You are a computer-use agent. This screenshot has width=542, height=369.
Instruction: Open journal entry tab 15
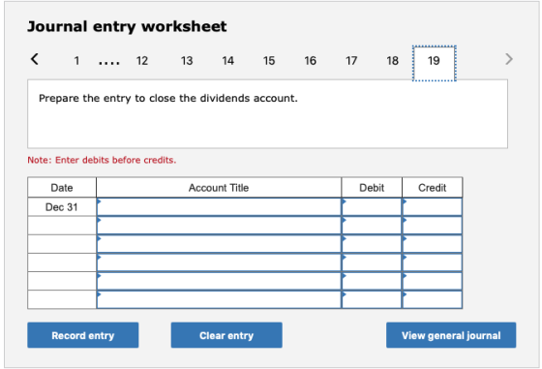point(269,61)
